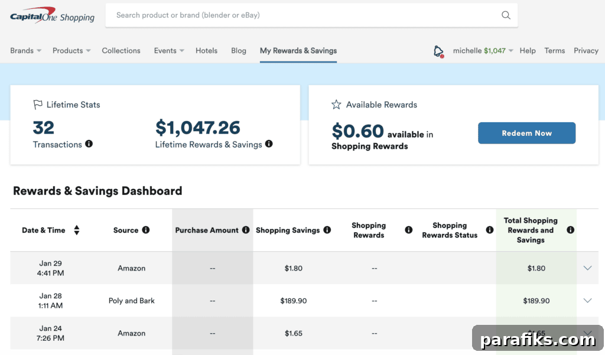Open the Products dropdown menu
The image size is (605, 355).
coord(71,51)
